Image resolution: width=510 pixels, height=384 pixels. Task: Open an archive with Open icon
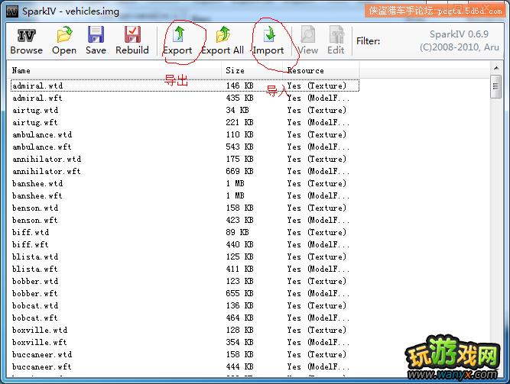[x=64, y=34]
